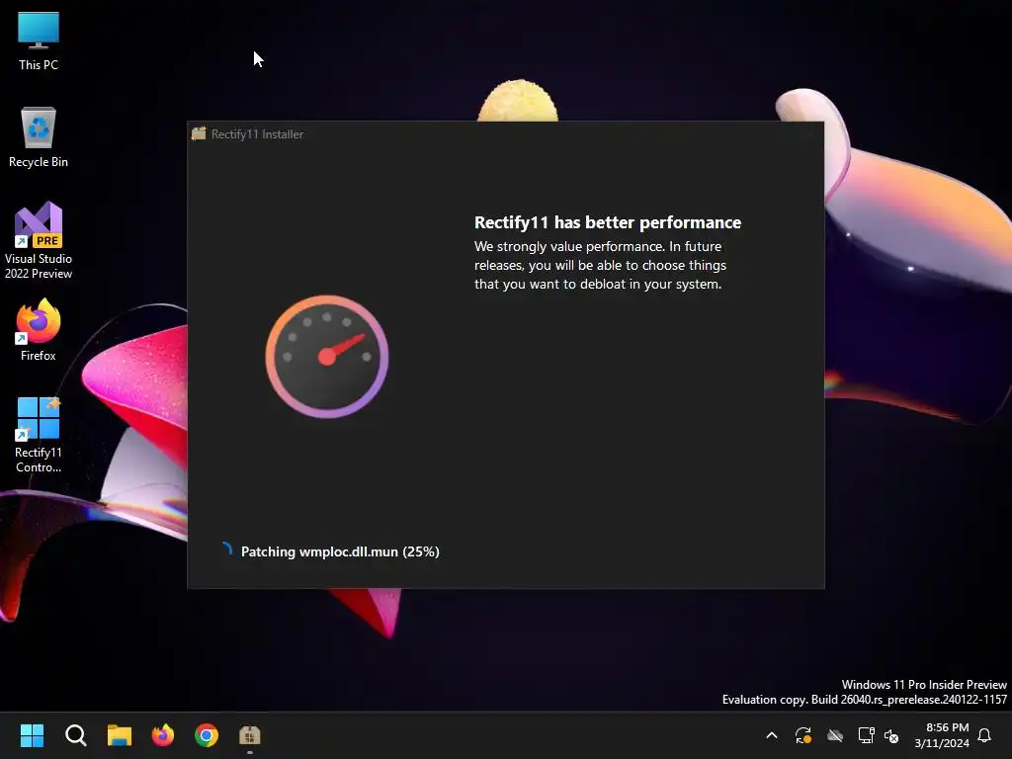Image resolution: width=1012 pixels, height=759 pixels.
Task: Launch Firefox from the taskbar
Action: point(163,735)
